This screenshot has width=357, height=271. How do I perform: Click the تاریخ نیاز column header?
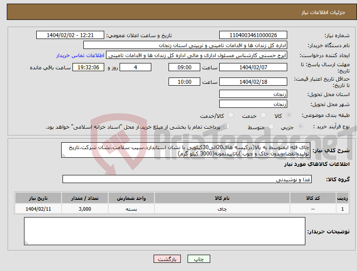click(38, 198)
